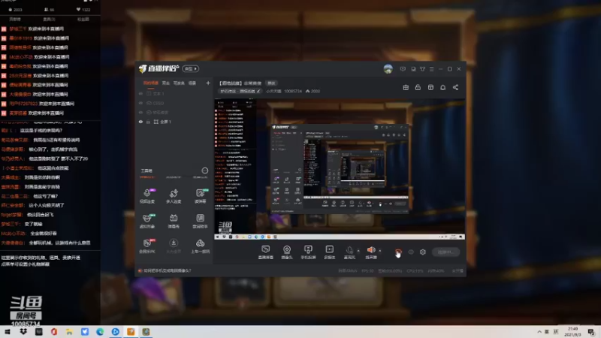This screenshot has height=338, width=601.
Task: Select the fourth scene tab
Action: point(192,83)
